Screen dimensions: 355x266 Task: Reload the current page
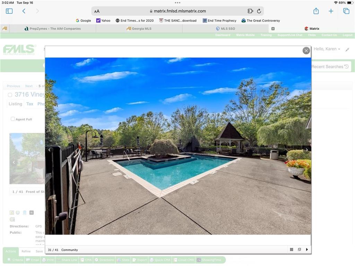(259, 11)
